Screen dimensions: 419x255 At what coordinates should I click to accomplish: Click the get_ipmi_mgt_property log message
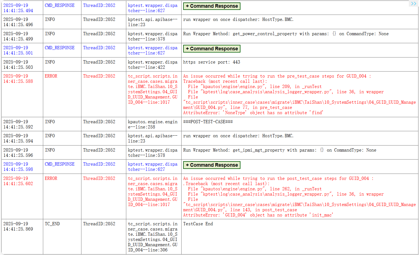(x=280, y=150)
